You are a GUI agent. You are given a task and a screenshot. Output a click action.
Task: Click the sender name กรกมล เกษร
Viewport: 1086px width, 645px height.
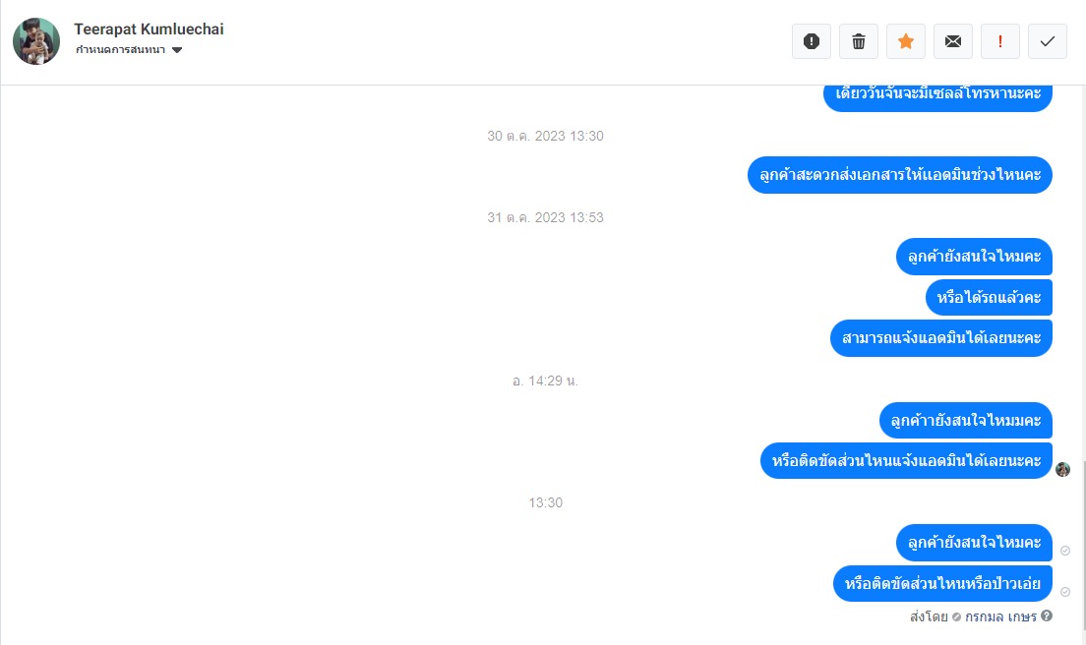click(x=1000, y=616)
